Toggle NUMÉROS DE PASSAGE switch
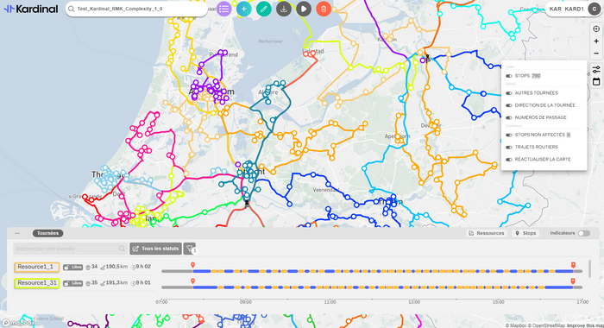This screenshot has width=604, height=328. (x=509, y=118)
